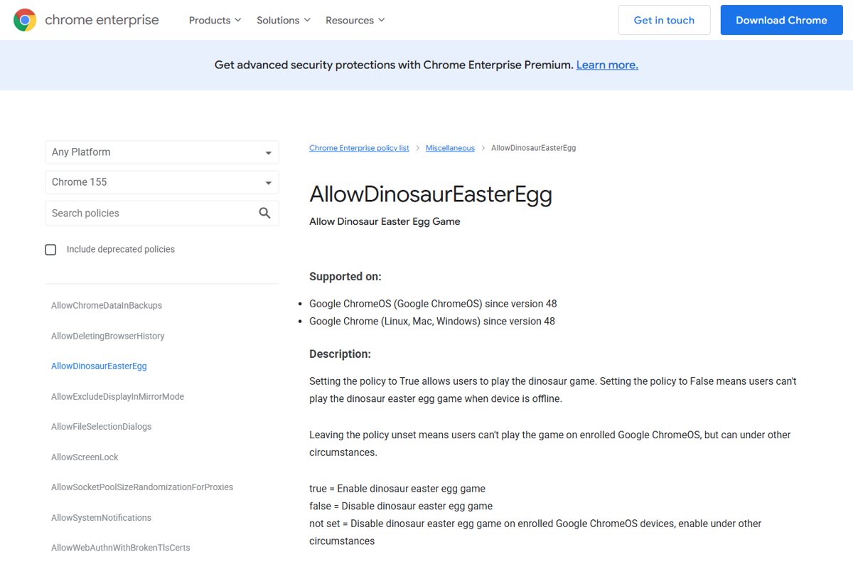Expand the Products menu

[215, 20]
